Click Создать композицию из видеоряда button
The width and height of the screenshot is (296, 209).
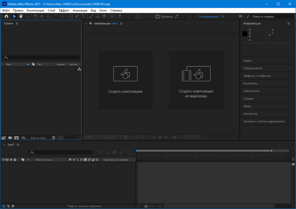[196, 80]
